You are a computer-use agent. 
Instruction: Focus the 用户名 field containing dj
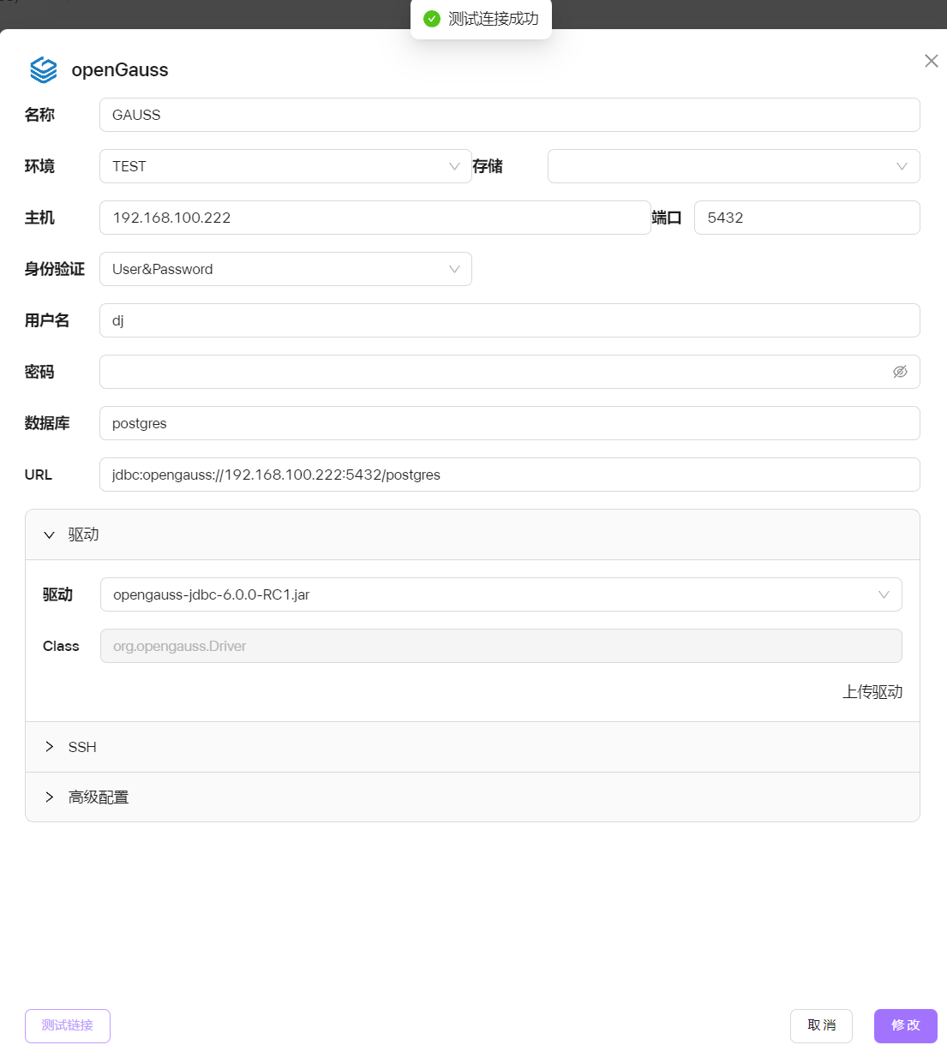pos(510,320)
